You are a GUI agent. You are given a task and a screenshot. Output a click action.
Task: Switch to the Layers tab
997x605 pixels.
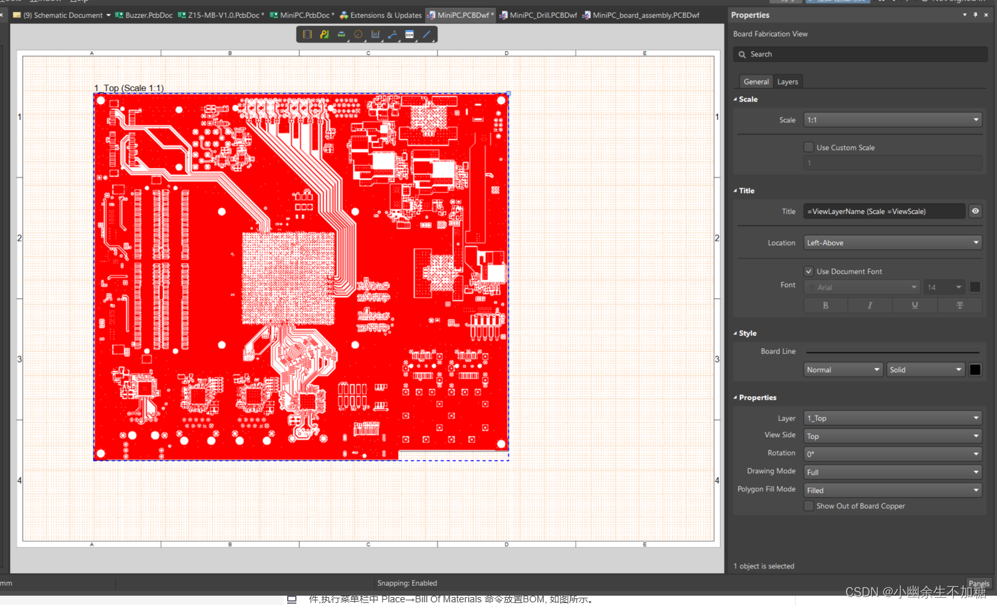tap(788, 82)
